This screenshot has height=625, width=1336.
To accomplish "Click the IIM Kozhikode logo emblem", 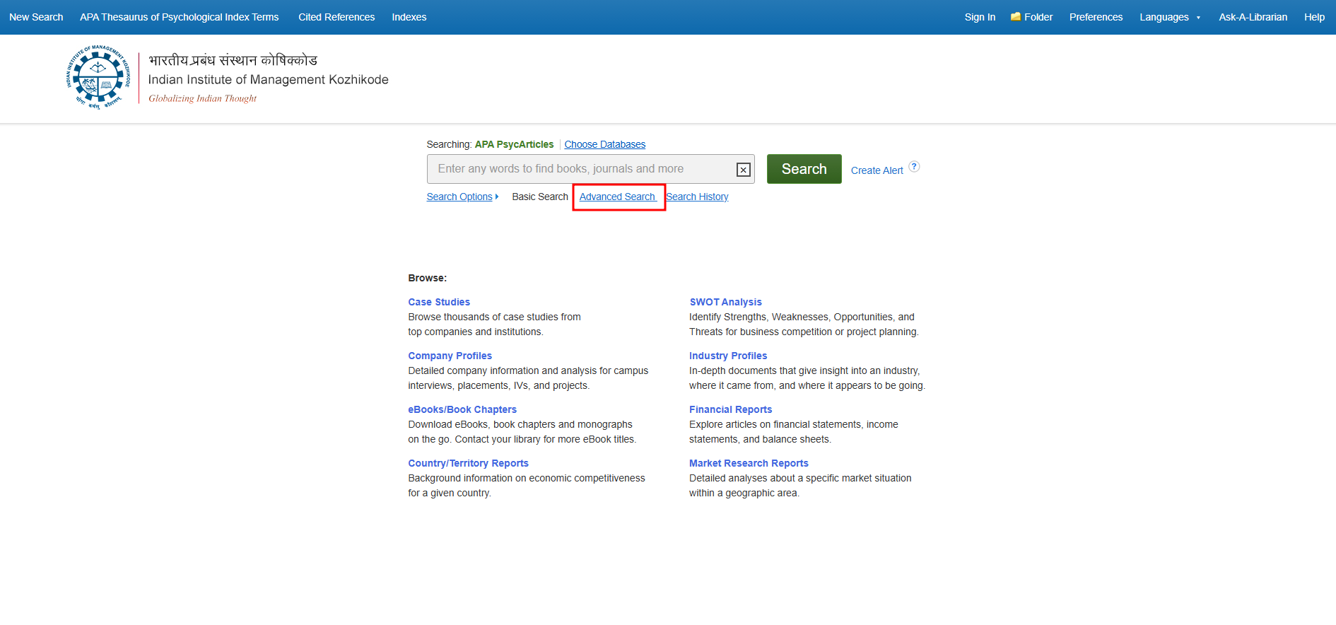I will click(98, 78).
